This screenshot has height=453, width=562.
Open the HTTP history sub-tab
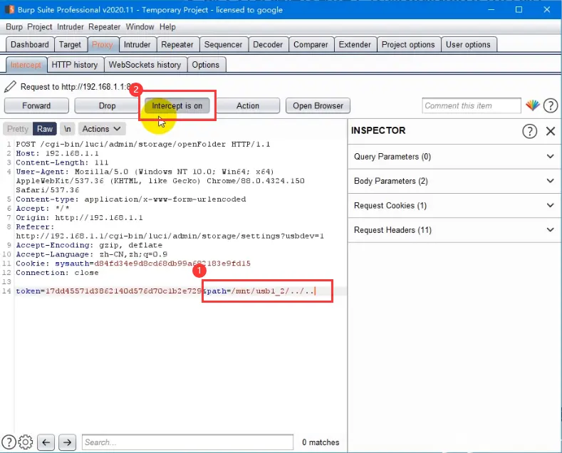(75, 65)
